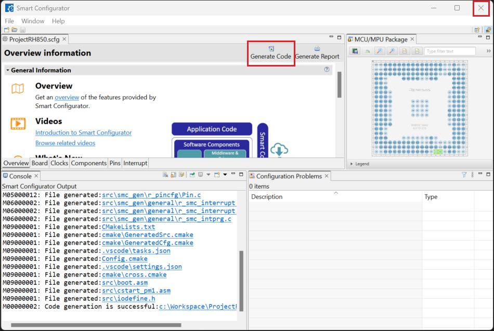Switch to the Interrupt tab
This screenshot has width=494, height=331.
(135, 163)
